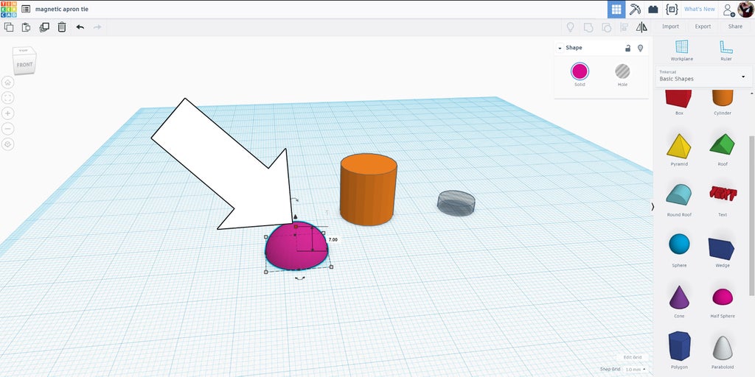Pick the Roof shape
This screenshot has width=755, height=377.
pos(723,149)
